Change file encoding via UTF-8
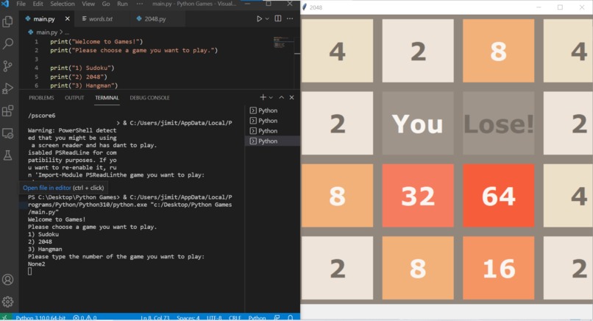Screen dimensions: 593x321 214,317
